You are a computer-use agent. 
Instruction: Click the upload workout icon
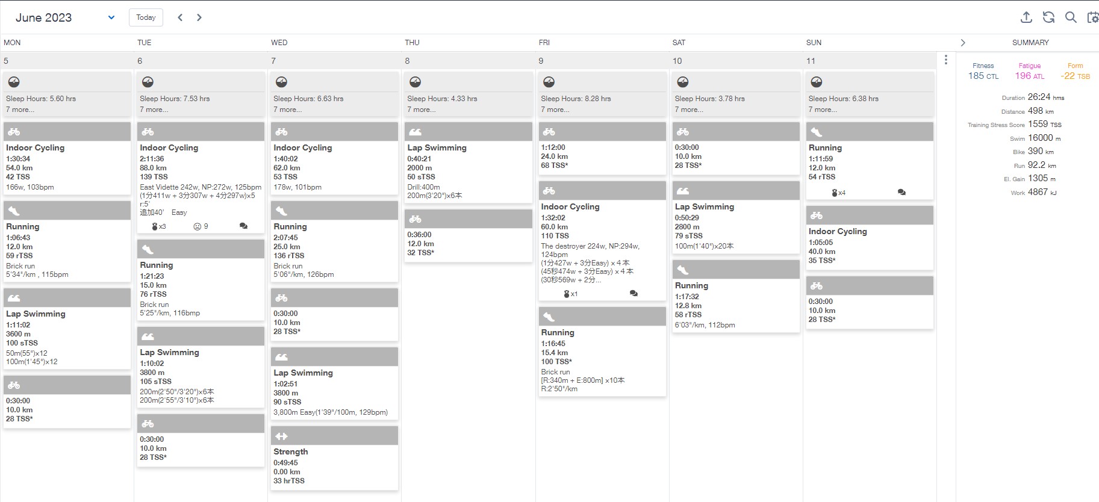(x=1027, y=17)
